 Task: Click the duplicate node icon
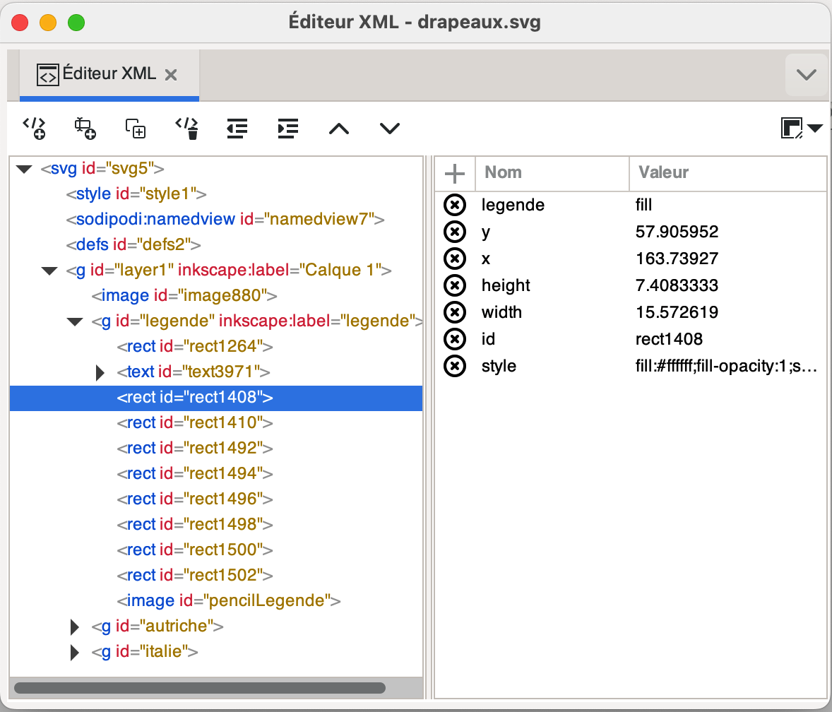coord(136,128)
